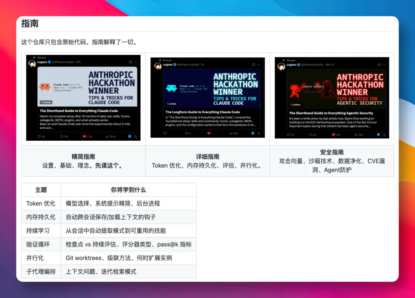Image resolution: width=415 pixels, height=298 pixels.
Task: Click the 上下文问题、迭代检索模式 cell
Action: (x=129, y=272)
